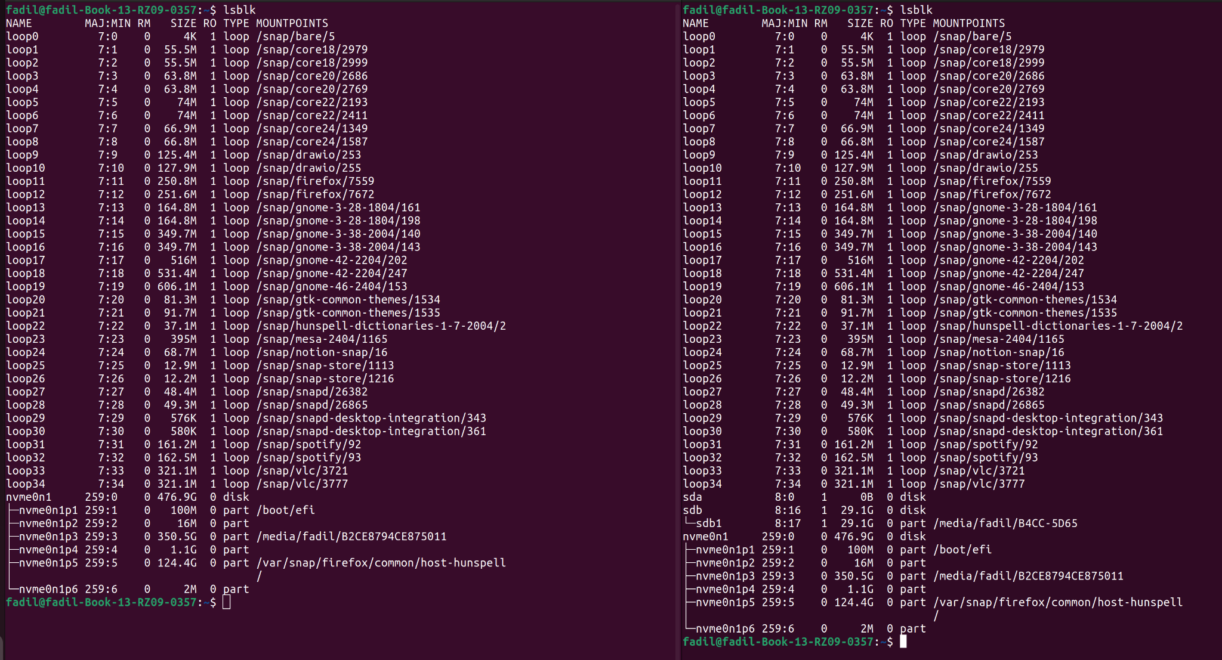Click /snap/snapd-desktop-integration/361 in the right terminal

[1048, 432]
